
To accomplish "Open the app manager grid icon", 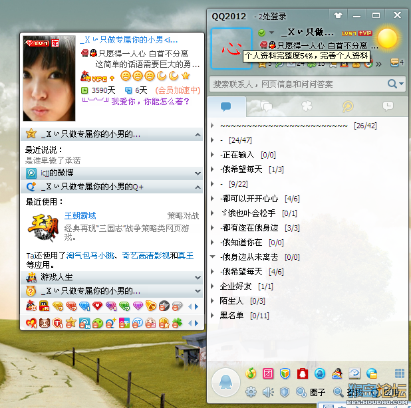I will tap(400, 373).
